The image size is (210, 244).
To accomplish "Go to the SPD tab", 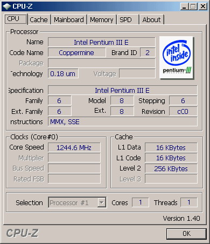I will click(128, 19).
